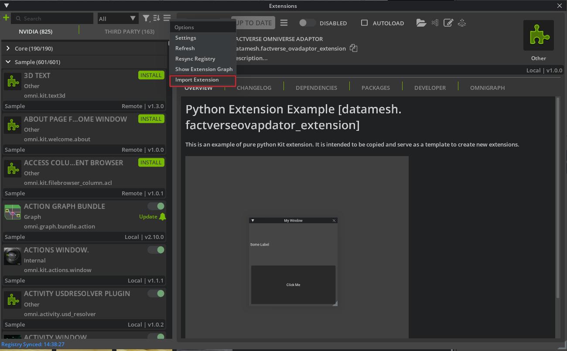
Task: Click the Action Graph Bundle graph icon
Action: 13,212
